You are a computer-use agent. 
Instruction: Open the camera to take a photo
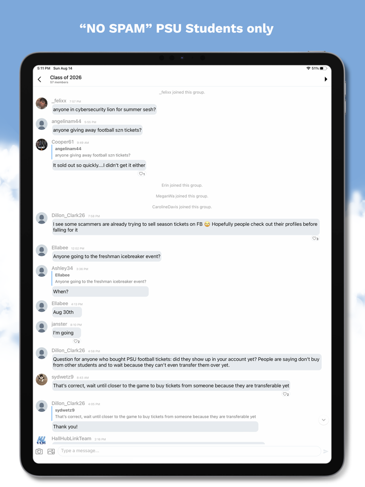coord(39,451)
